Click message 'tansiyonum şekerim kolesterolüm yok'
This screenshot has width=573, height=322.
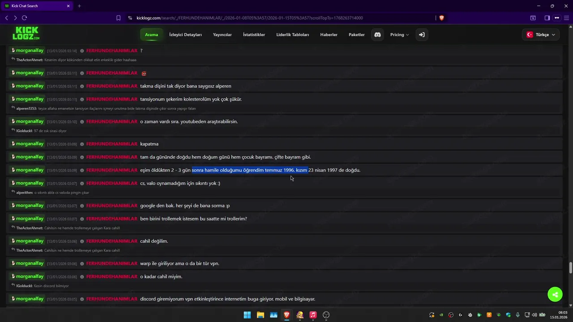click(x=191, y=99)
